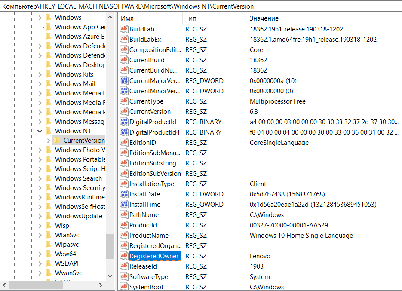Viewport: 402px width, 291px height.
Task: Click the string icon of ProductId
Action: (124, 225)
